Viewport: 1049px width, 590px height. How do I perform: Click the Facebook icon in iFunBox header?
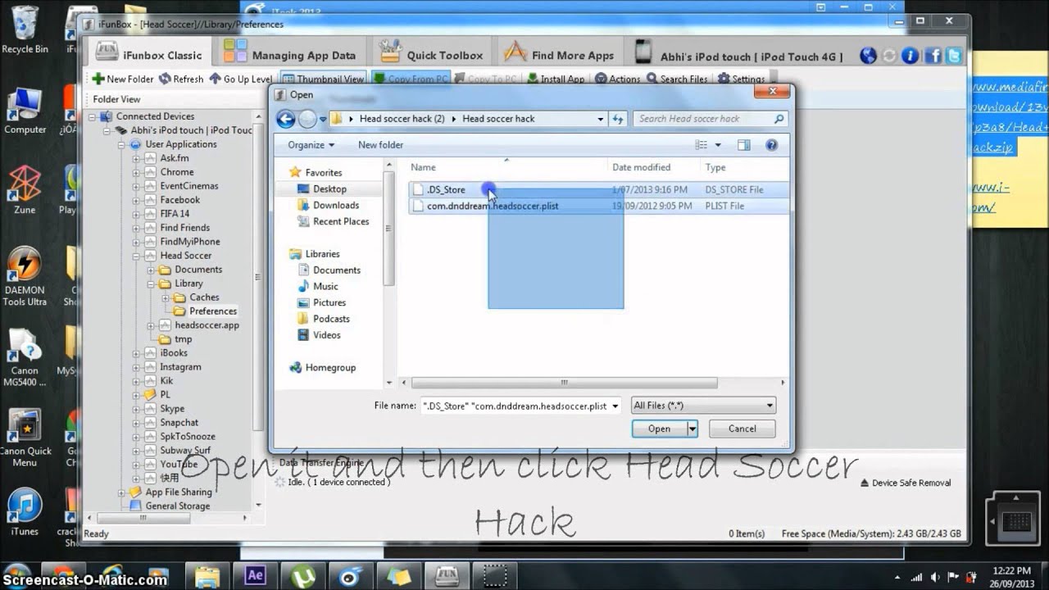click(933, 56)
